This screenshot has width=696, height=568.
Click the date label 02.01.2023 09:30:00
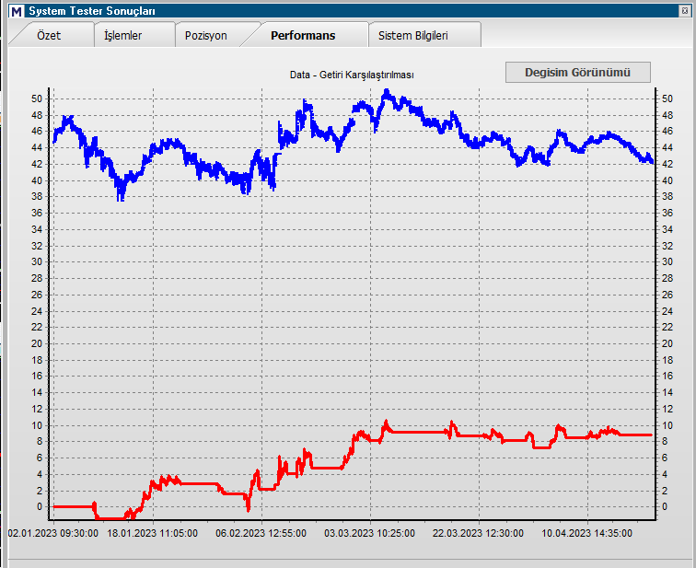53,533
